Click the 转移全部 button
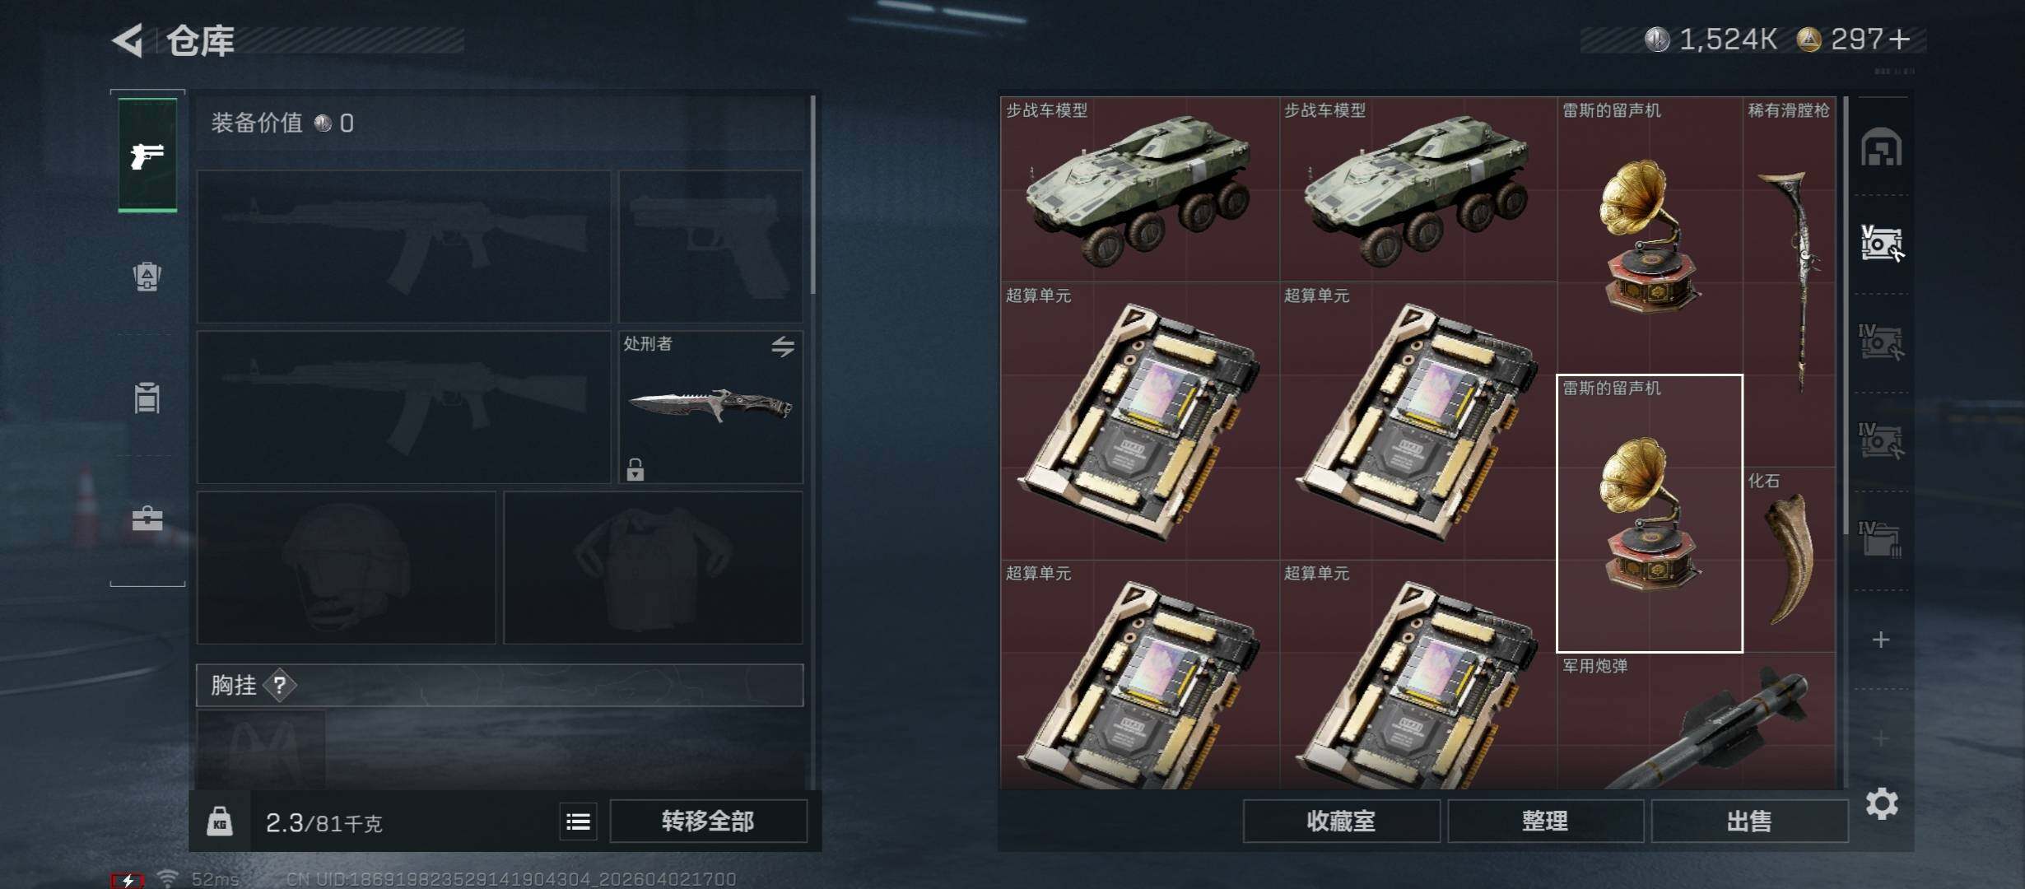The height and width of the screenshot is (889, 2025). coord(708,822)
